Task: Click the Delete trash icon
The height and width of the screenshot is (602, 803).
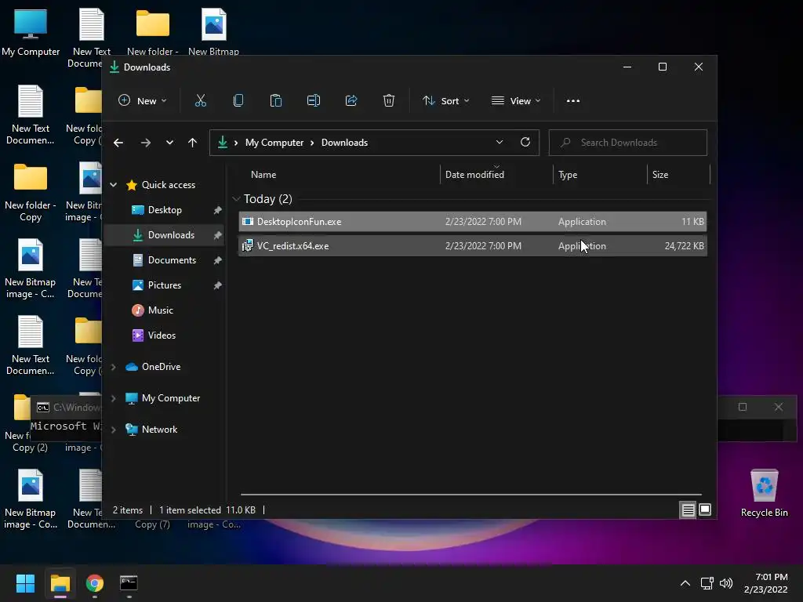Action: pyautogui.click(x=389, y=101)
